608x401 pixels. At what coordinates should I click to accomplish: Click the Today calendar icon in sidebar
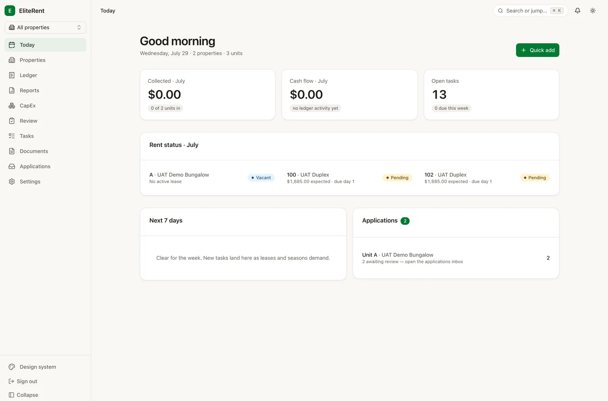click(12, 45)
